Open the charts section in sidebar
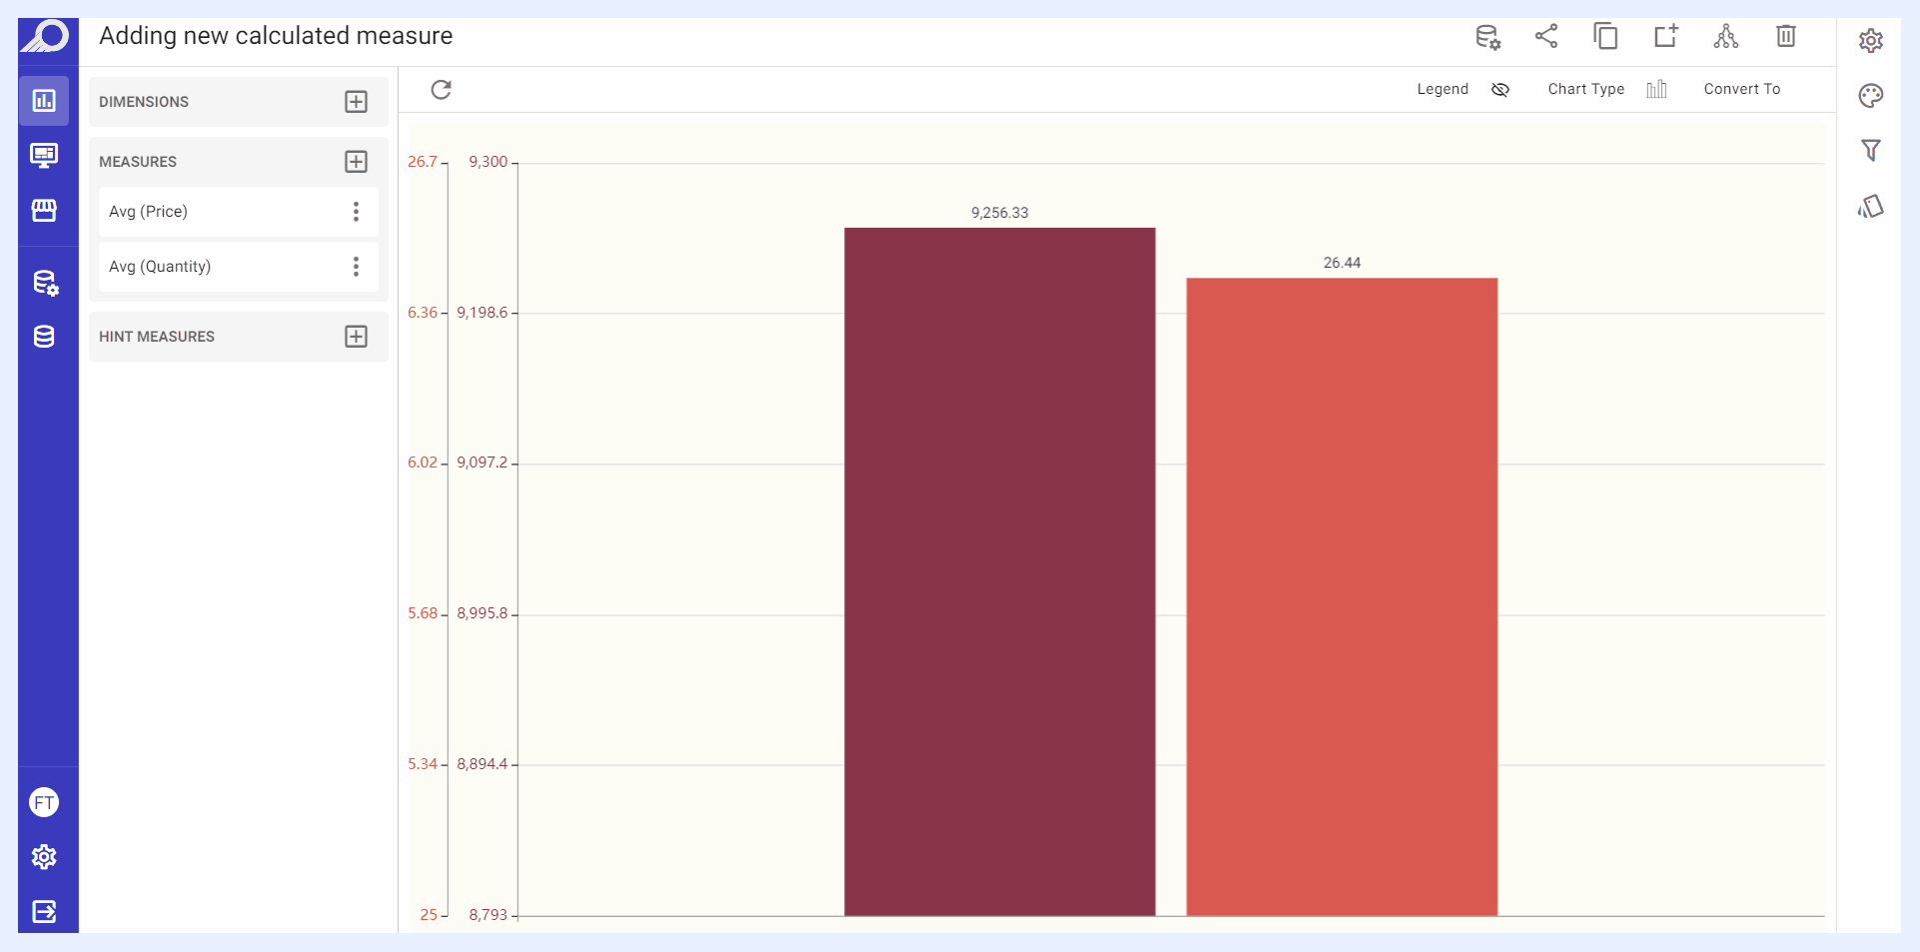Screen dimensions: 1920x952 (44, 101)
